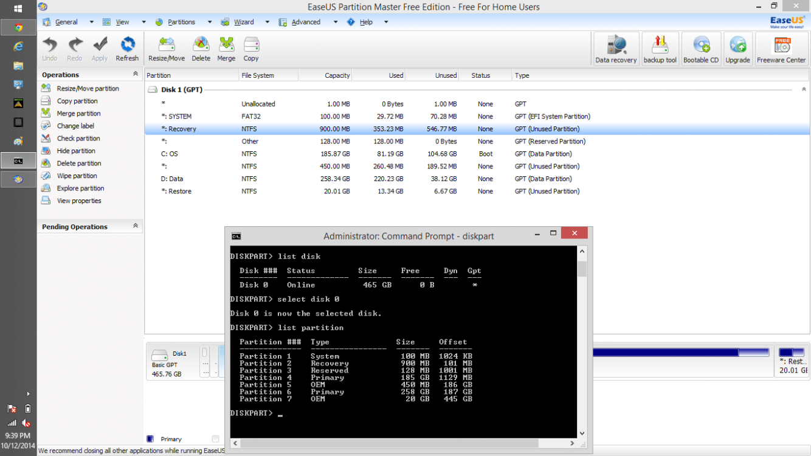The width and height of the screenshot is (811, 456).
Task: Click the Command Prompt vertical scrollbar
Action: [582, 341]
